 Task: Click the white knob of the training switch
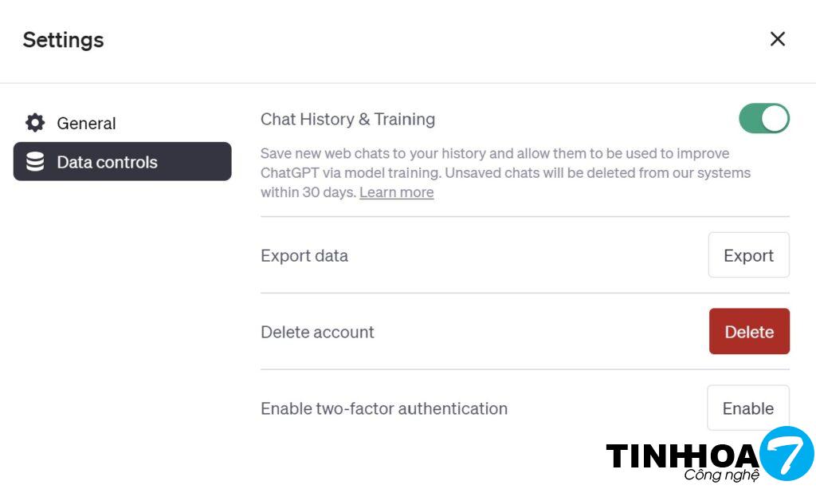775,119
